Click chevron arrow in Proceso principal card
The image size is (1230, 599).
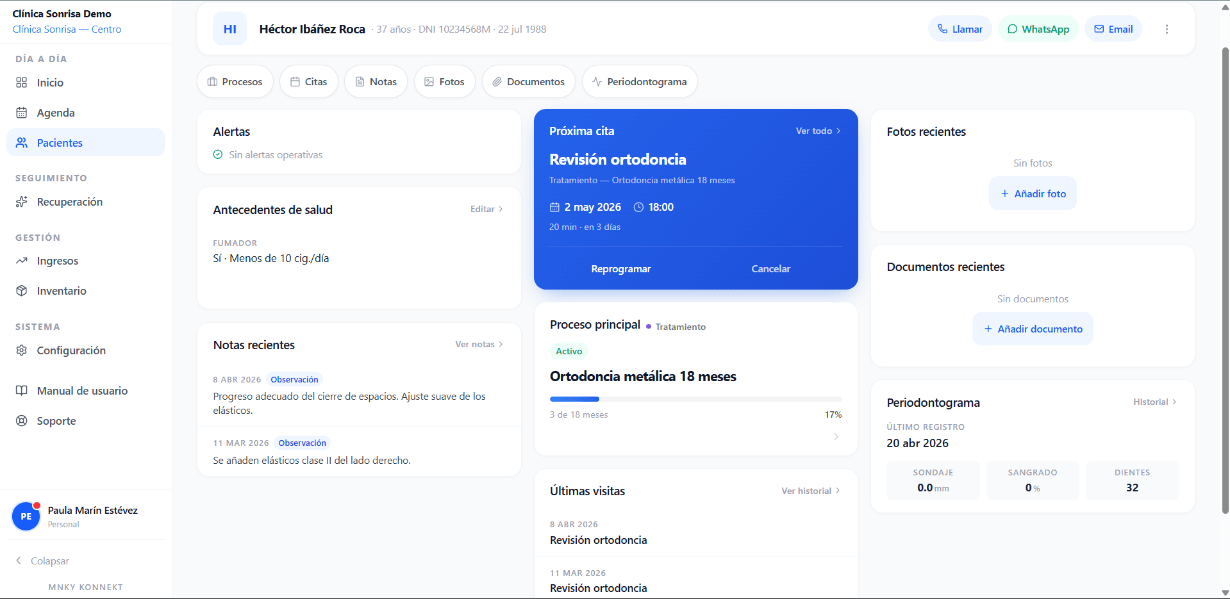pyautogui.click(x=836, y=437)
